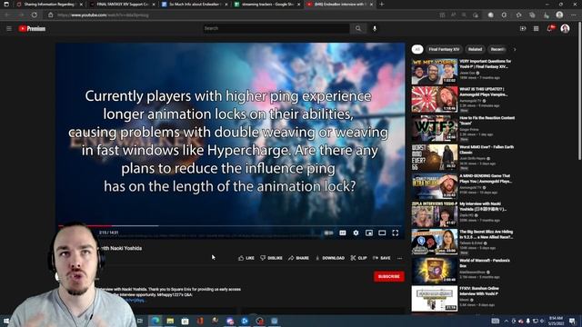Viewport: 582px width, 327px height.
Task: Subscribe to the channel
Action: 389,276
